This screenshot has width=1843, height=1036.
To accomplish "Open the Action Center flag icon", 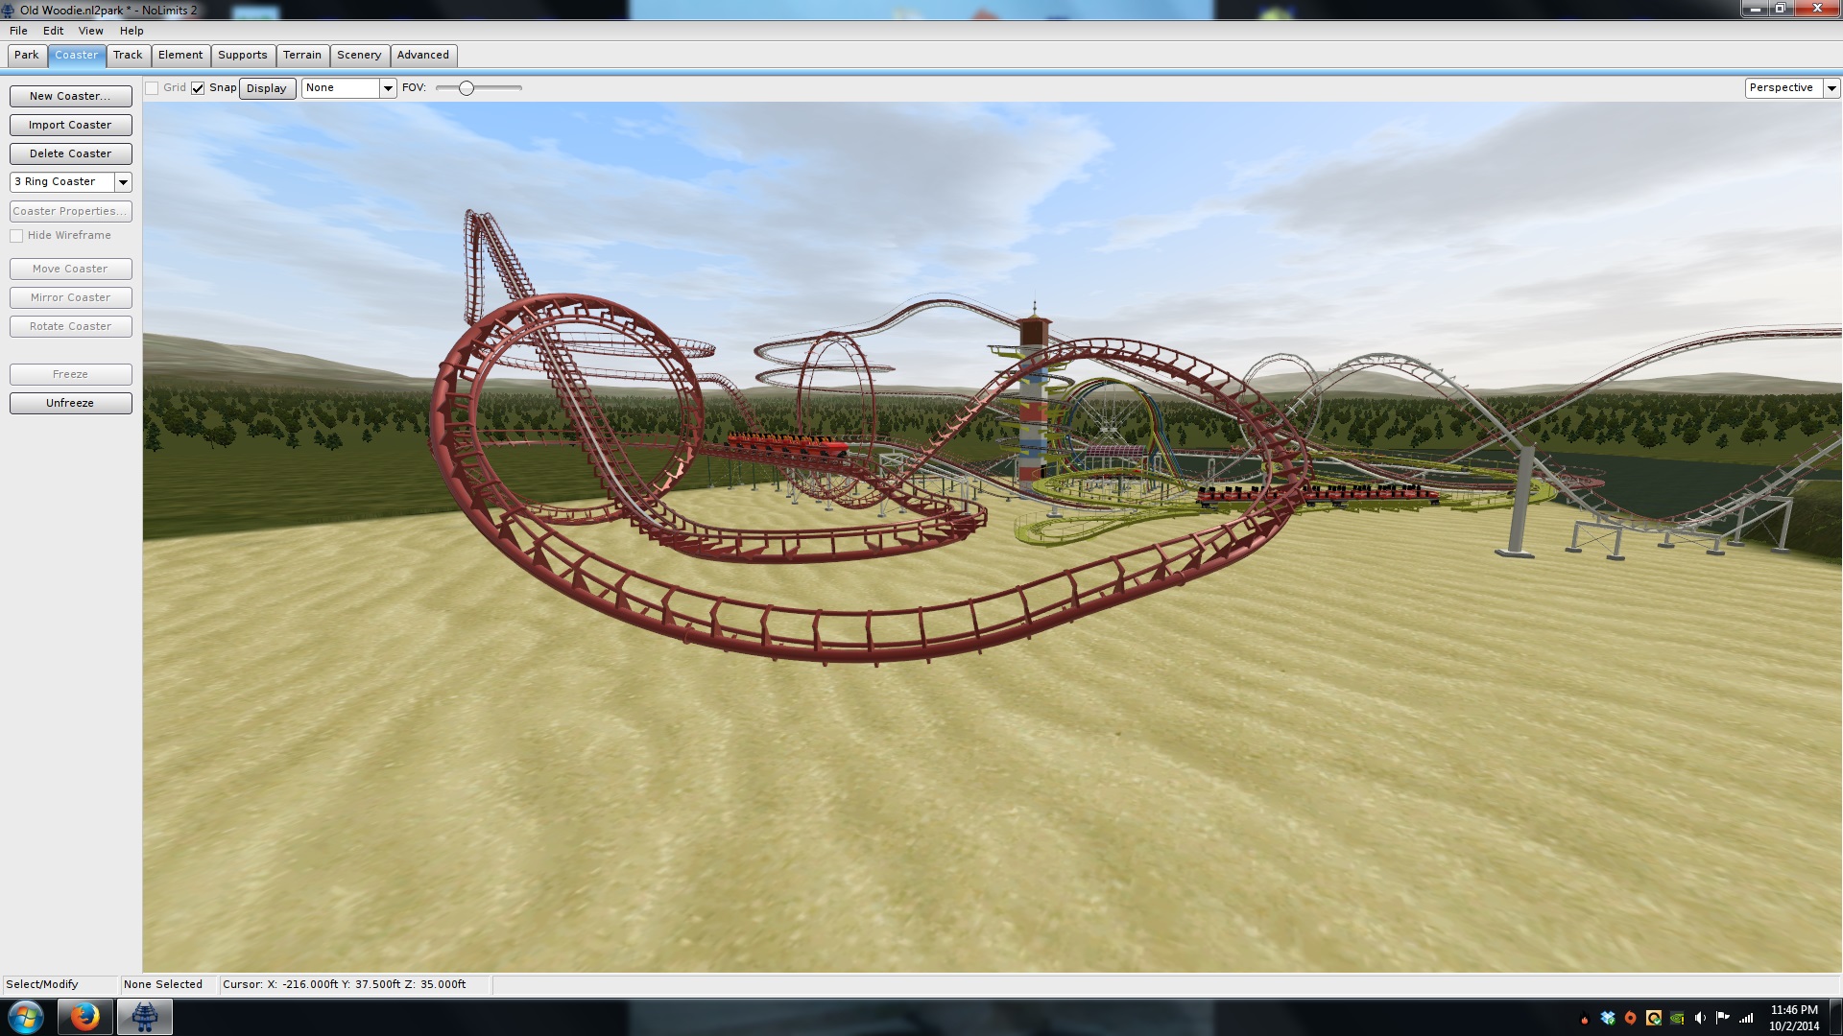I will (1723, 1018).
